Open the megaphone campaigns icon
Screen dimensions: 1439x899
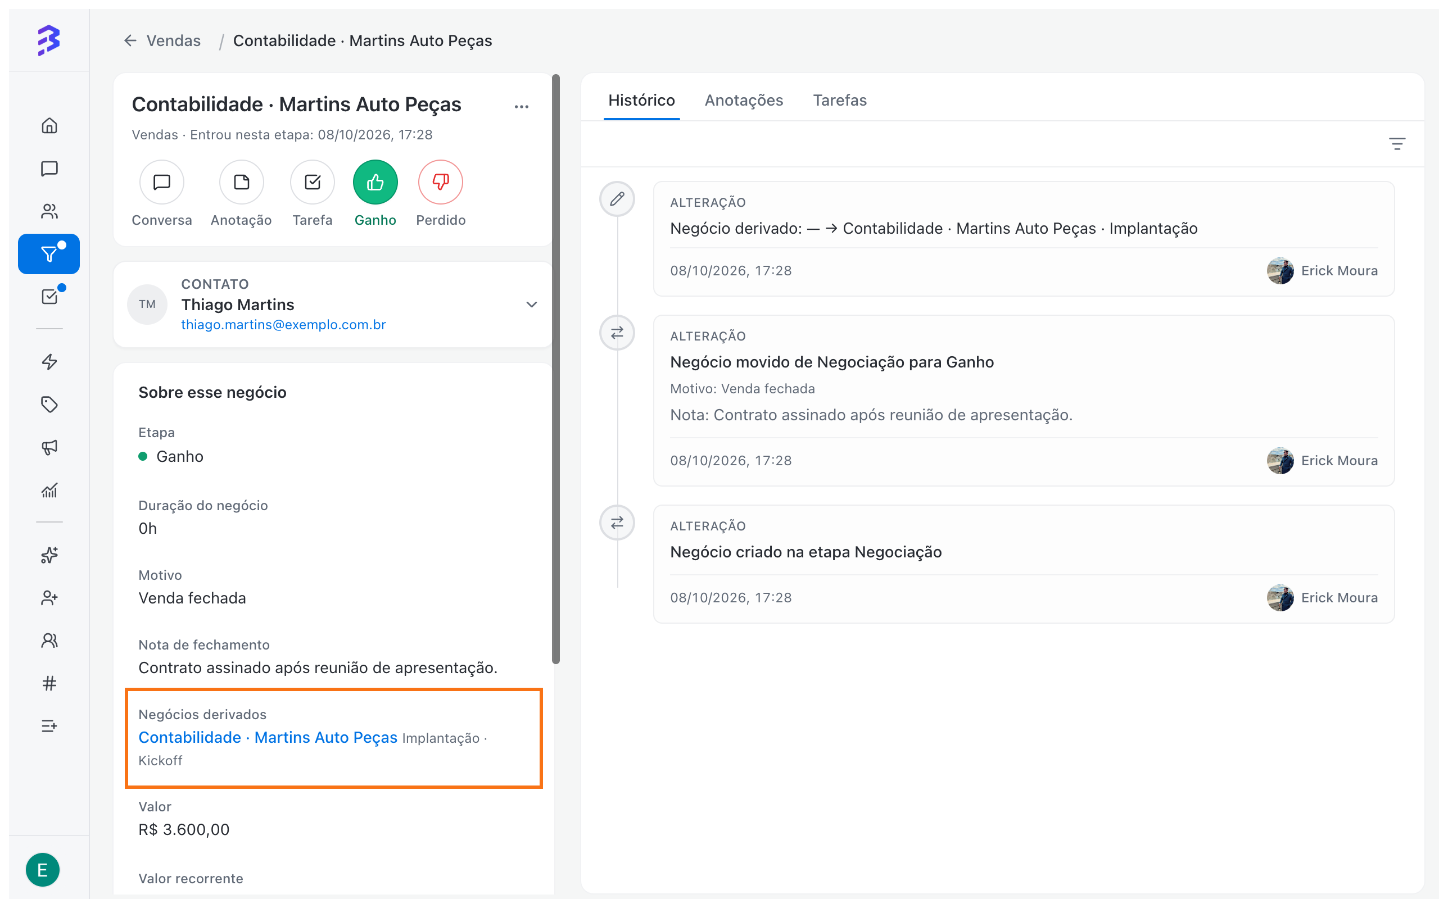tap(49, 447)
